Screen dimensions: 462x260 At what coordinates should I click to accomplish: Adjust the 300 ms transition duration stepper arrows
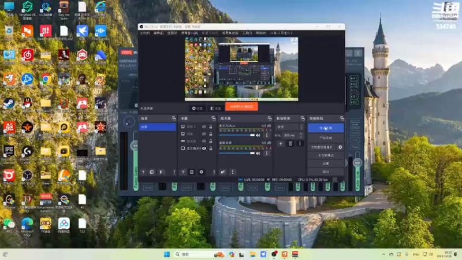coord(301,135)
